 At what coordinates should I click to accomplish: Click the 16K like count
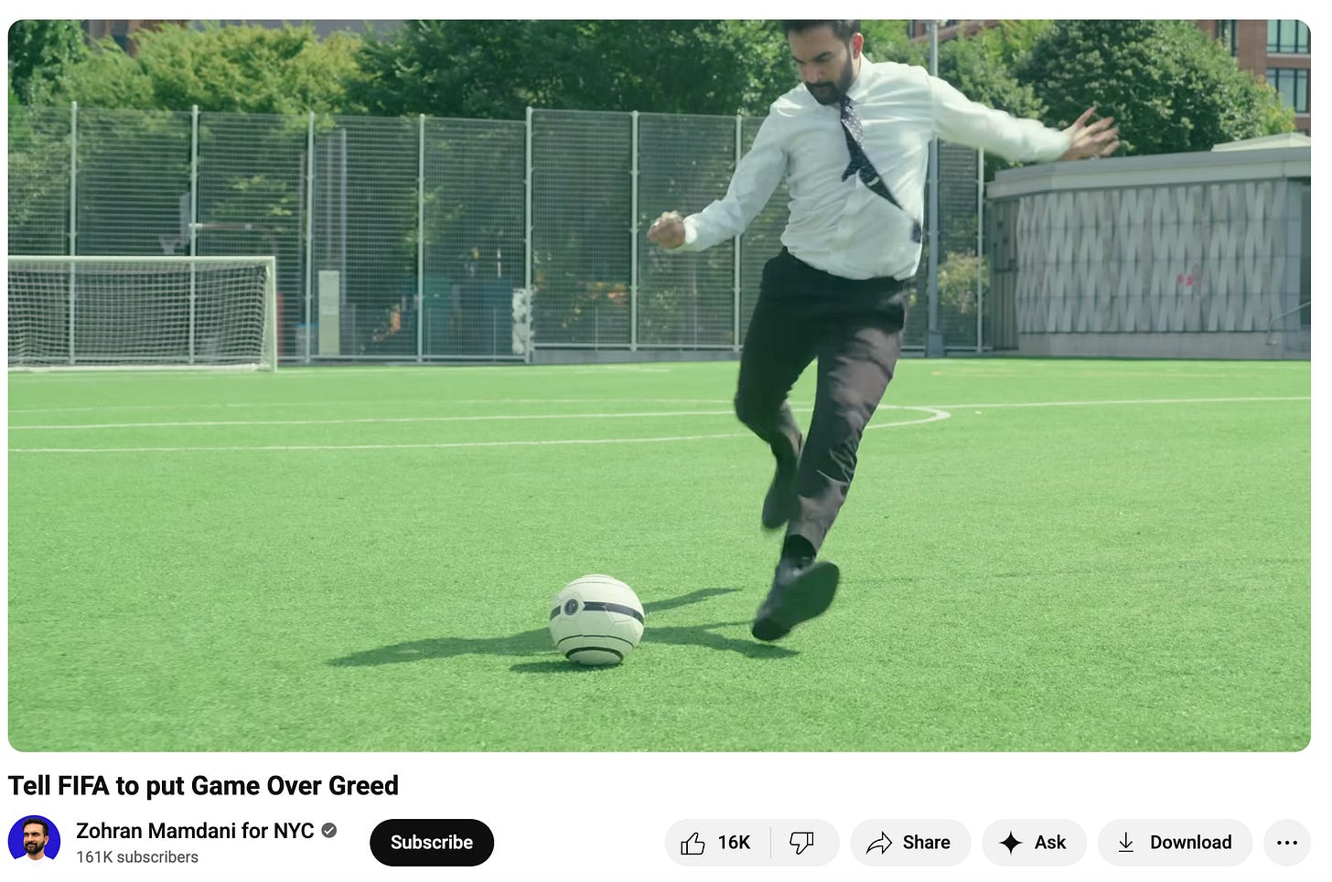tap(734, 843)
